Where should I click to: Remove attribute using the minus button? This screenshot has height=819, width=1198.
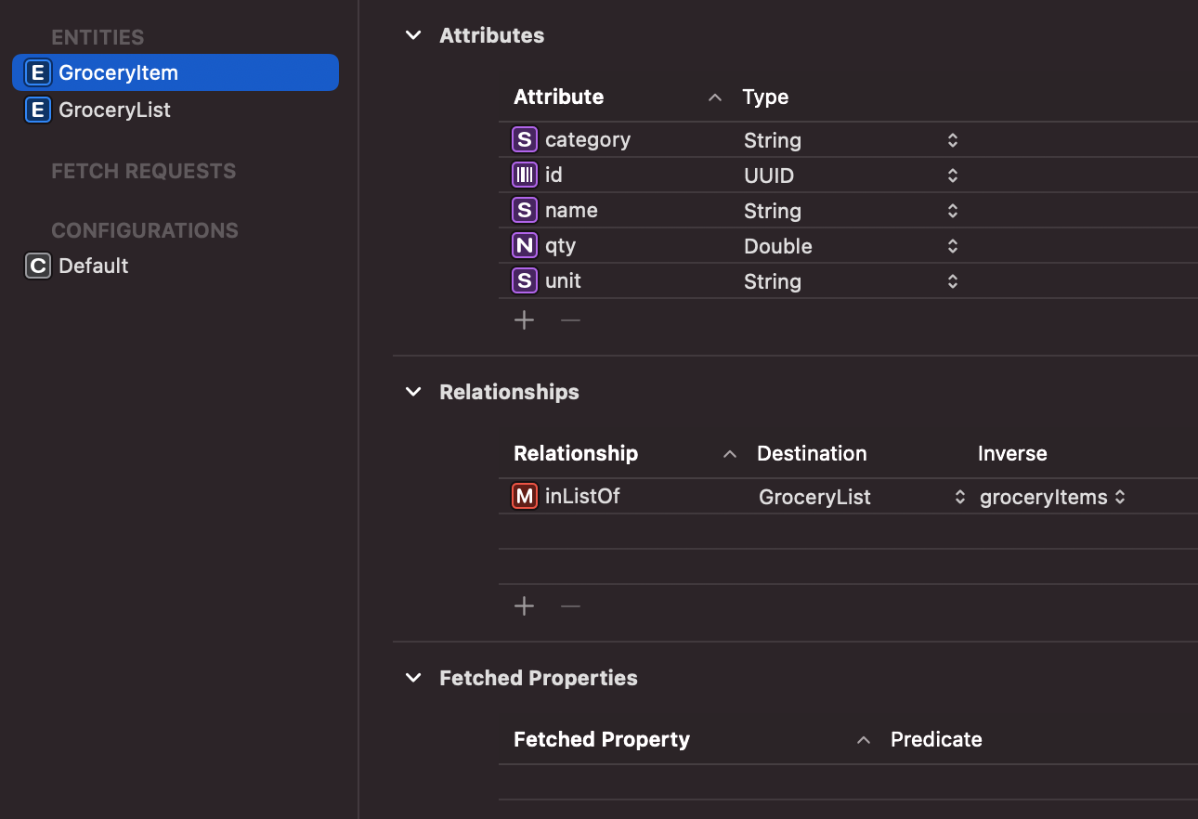point(570,320)
